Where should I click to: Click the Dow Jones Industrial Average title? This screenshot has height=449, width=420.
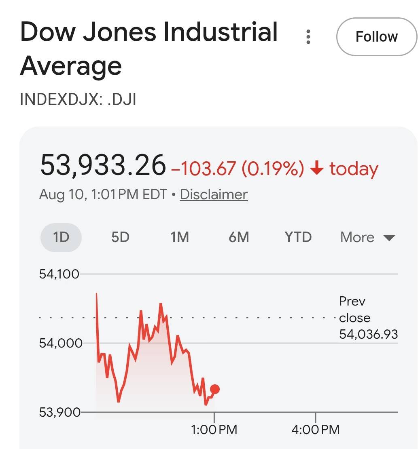(149, 48)
